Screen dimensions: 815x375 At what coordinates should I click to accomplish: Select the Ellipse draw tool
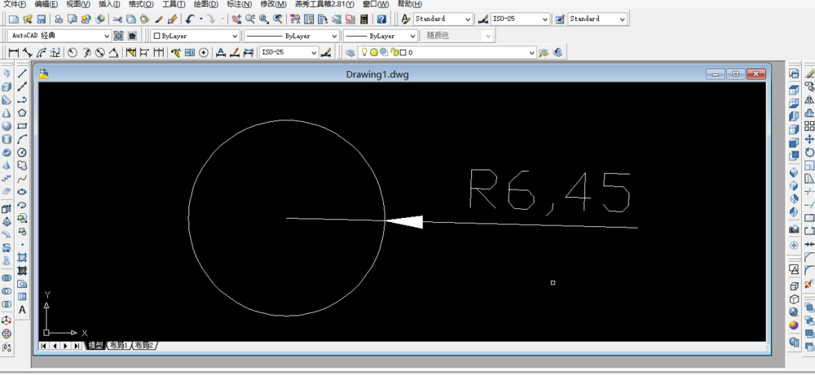coord(22,192)
